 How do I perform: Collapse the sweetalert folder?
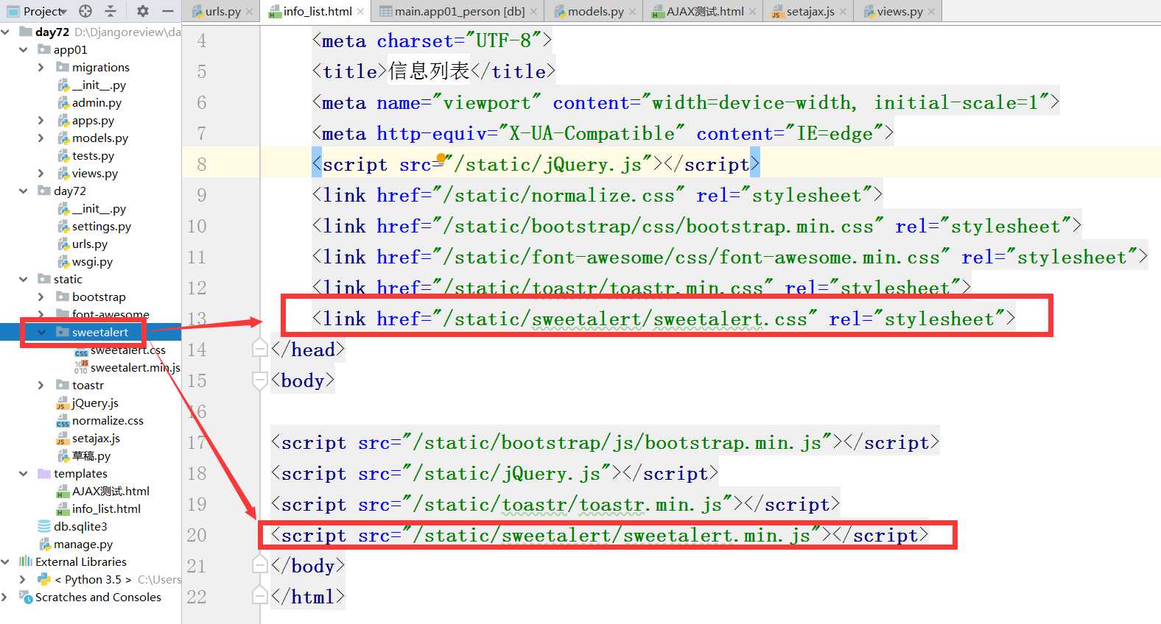click(x=41, y=332)
